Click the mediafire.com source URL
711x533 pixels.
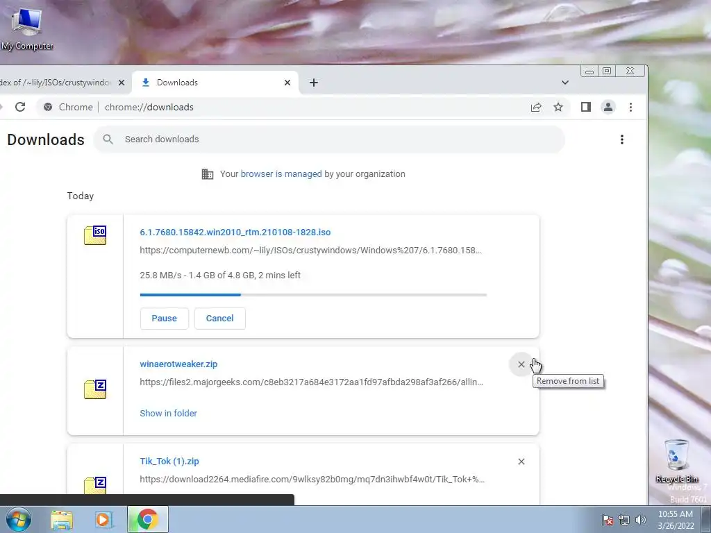(312, 479)
